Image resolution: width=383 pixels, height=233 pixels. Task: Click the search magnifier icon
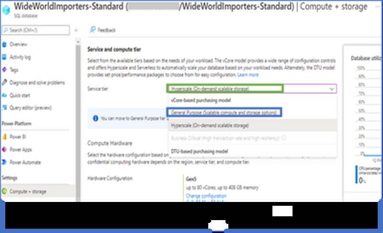pyautogui.click(x=6, y=30)
